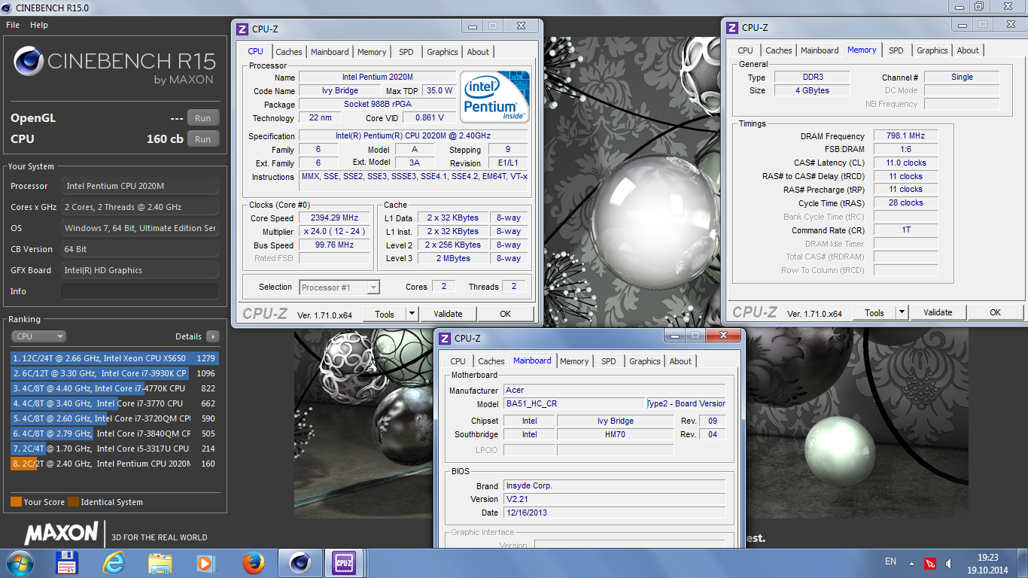
Task: Open Cinebench Help menu
Action: (39, 25)
